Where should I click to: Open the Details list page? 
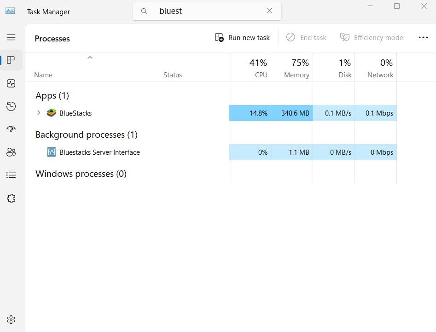[x=11, y=175]
